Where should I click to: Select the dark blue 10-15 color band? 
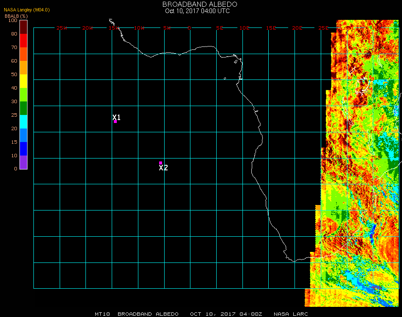click(x=24, y=149)
